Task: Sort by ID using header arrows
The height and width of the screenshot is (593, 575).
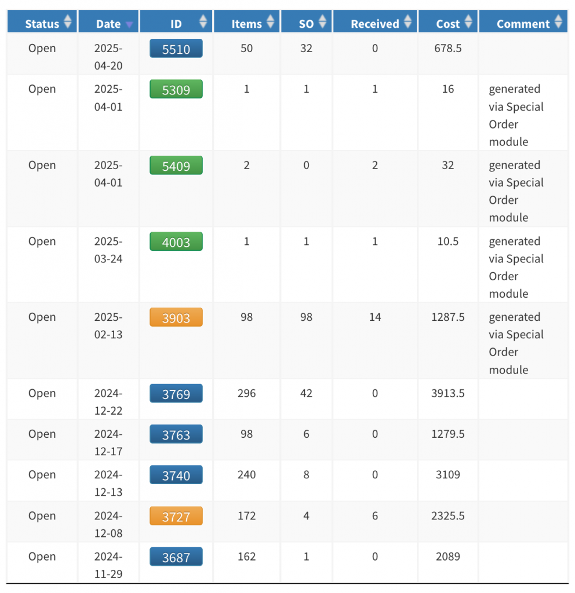Action: [x=203, y=21]
